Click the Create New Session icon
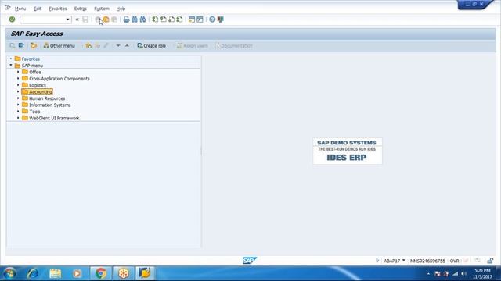This screenshot has width=501, height=281. [192, 20]
